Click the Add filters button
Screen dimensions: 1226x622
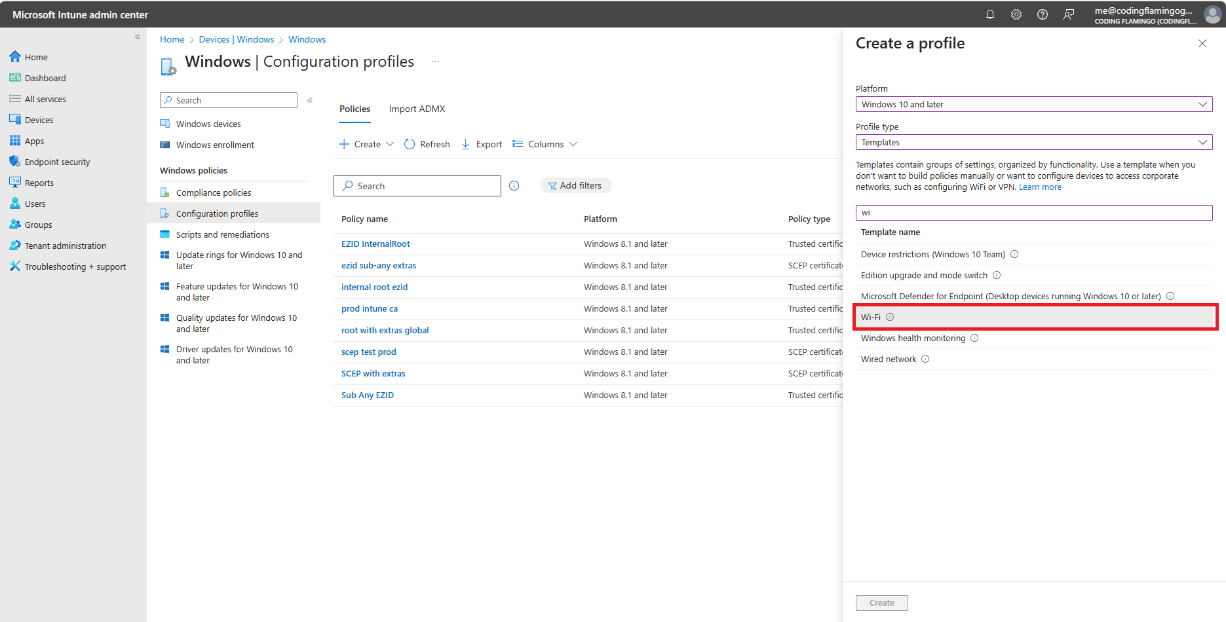(576, 185)
